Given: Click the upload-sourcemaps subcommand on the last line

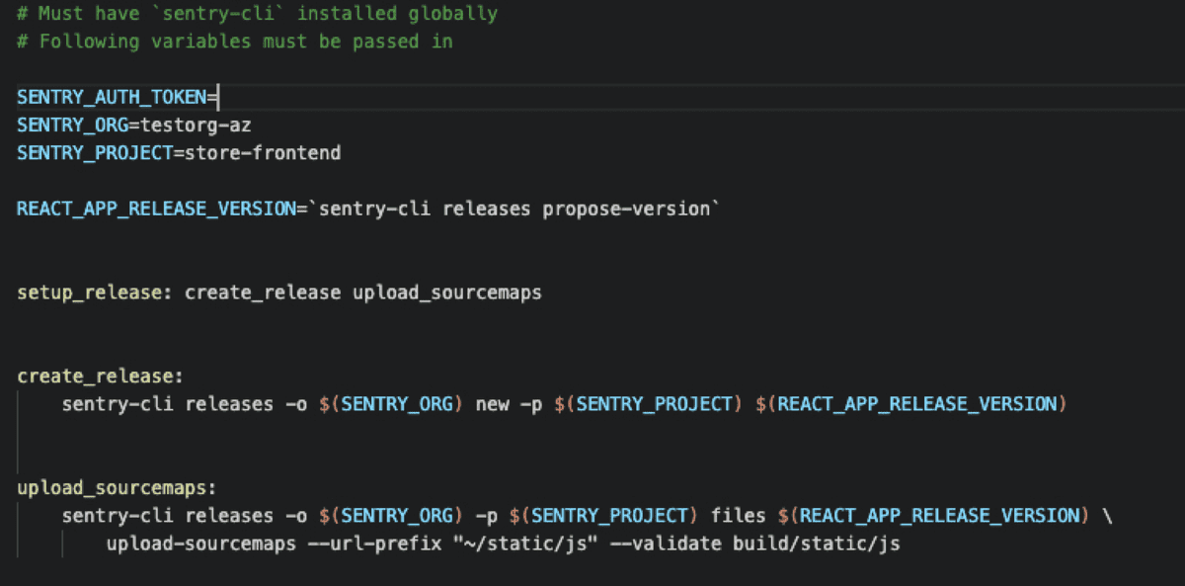Looking at the screenshot, I should (201, 544).
